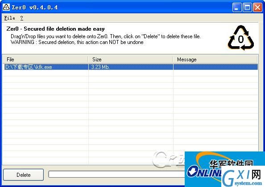Click the deletion progress bar
The width and height of the screenshot is (265, 187).
point(116,174)
